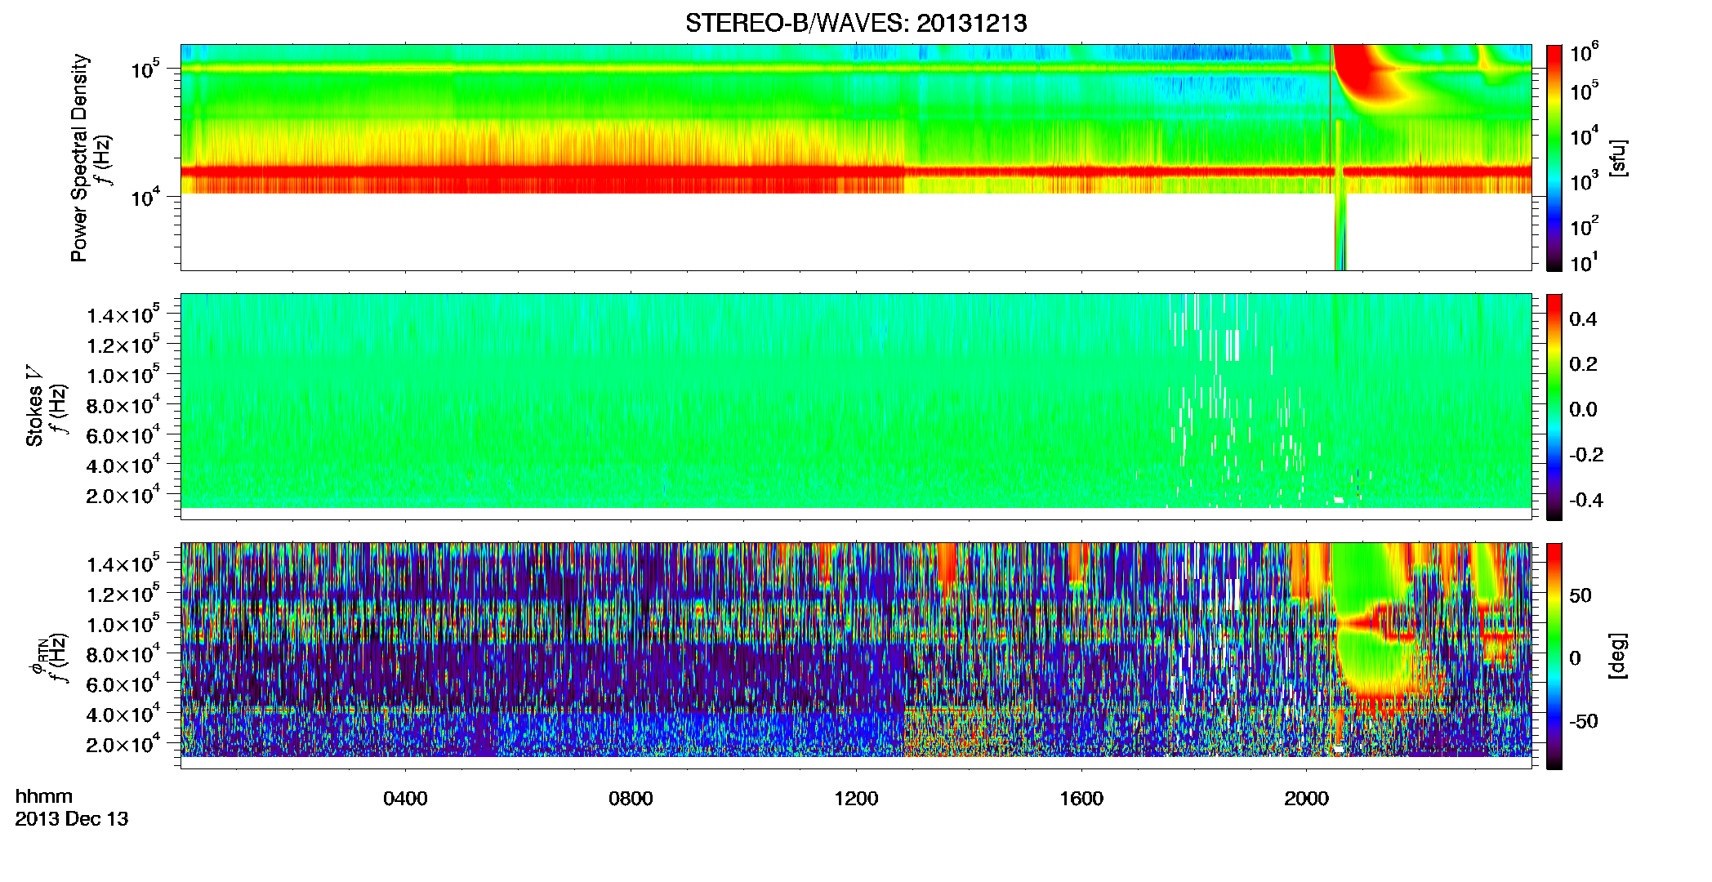The height and width of the screenshot is (882, 1712).
Task: Click the 1200 time tick label
Action: (856, 799)
